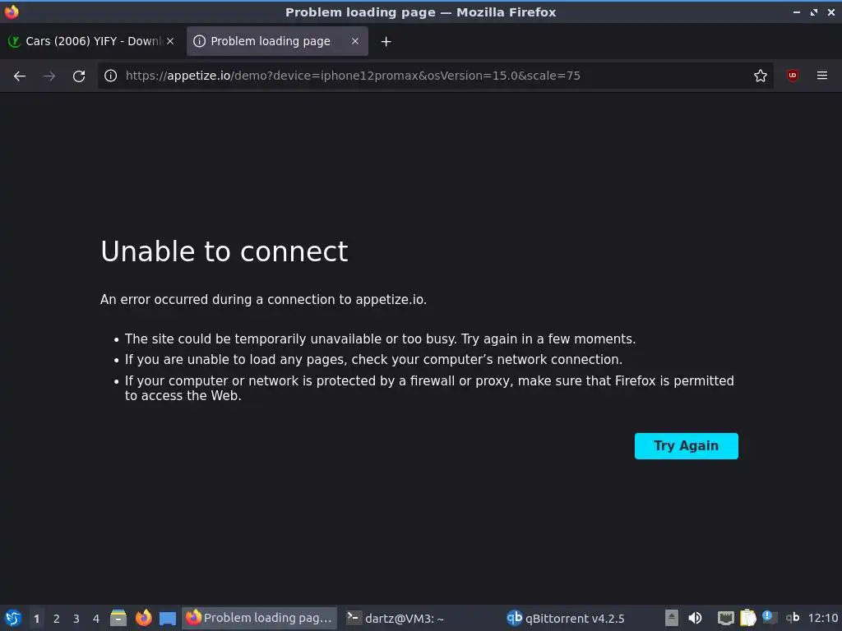This screenshot has width=842, height=631.
Task: Switch to workspace 2
Action: (57, 619)
